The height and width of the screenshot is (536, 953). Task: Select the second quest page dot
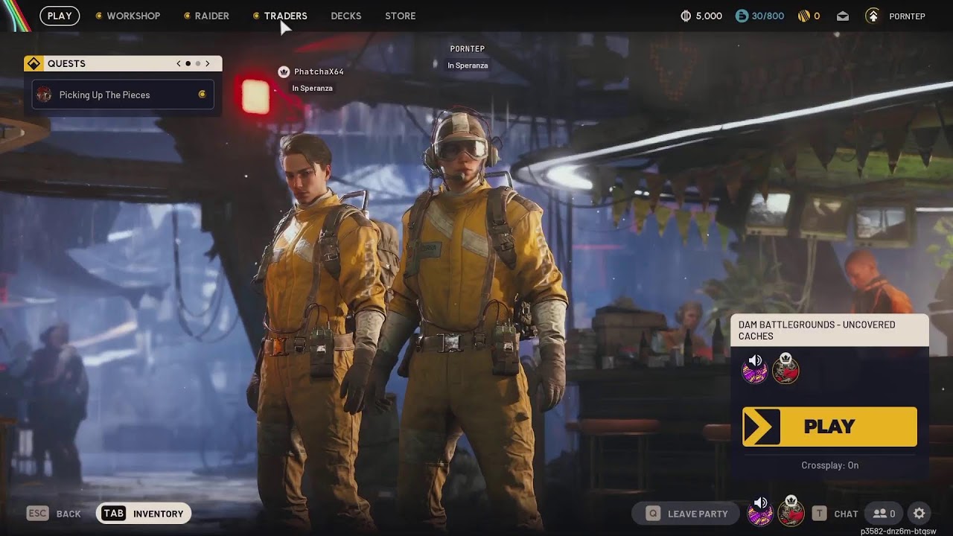coord(198,63)
